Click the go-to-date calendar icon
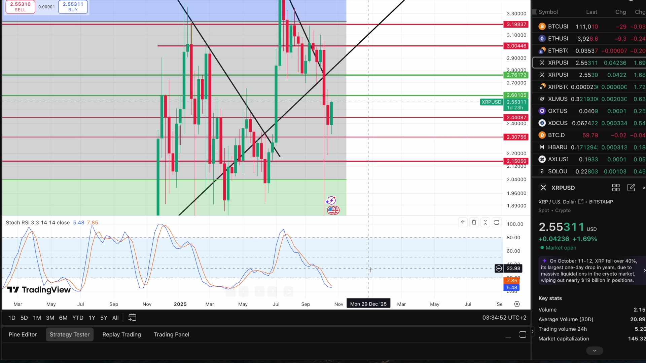646x363 pixels. pos(132,318)
